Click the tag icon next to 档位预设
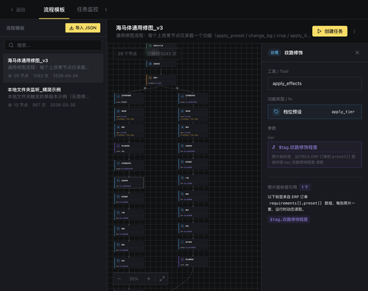The height and width of the screenshot is (291, 368). [x=276, y=112]
